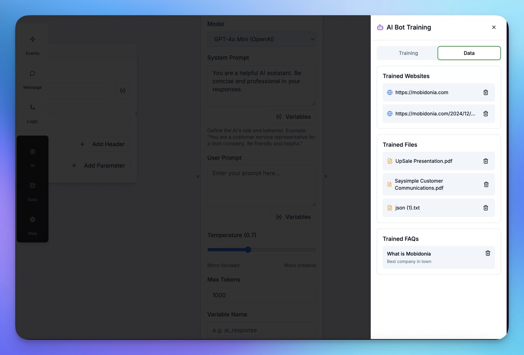The height and width of the screenshot is (355, 524).
Task: Click Variables button under User Prompt
Action: tap(293, 217)
